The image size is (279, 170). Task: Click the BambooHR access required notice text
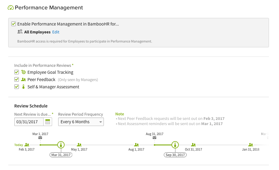(85, 41)
